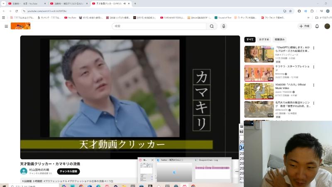Select the おすすめ filter chip
332x187 pixels.
(264, 39)
